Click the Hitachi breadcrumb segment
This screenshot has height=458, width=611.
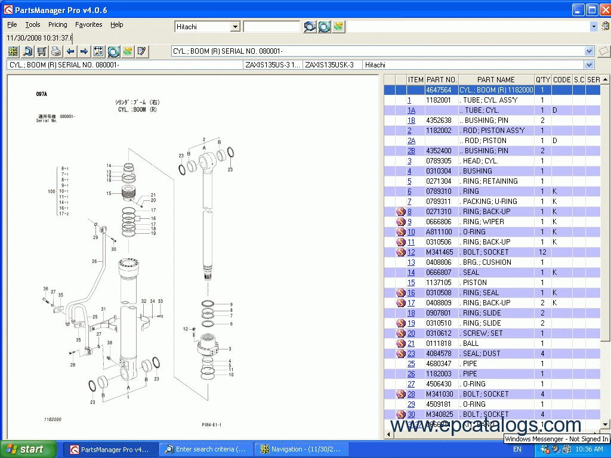tap(473, 64)
